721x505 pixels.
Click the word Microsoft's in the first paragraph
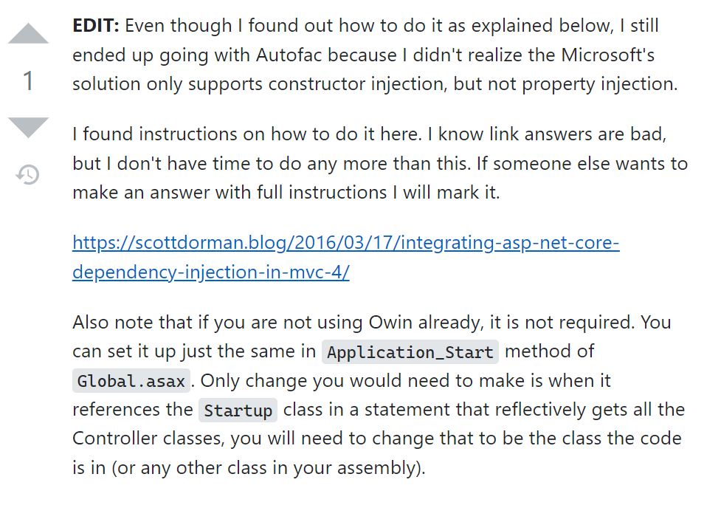coord(608,55)
